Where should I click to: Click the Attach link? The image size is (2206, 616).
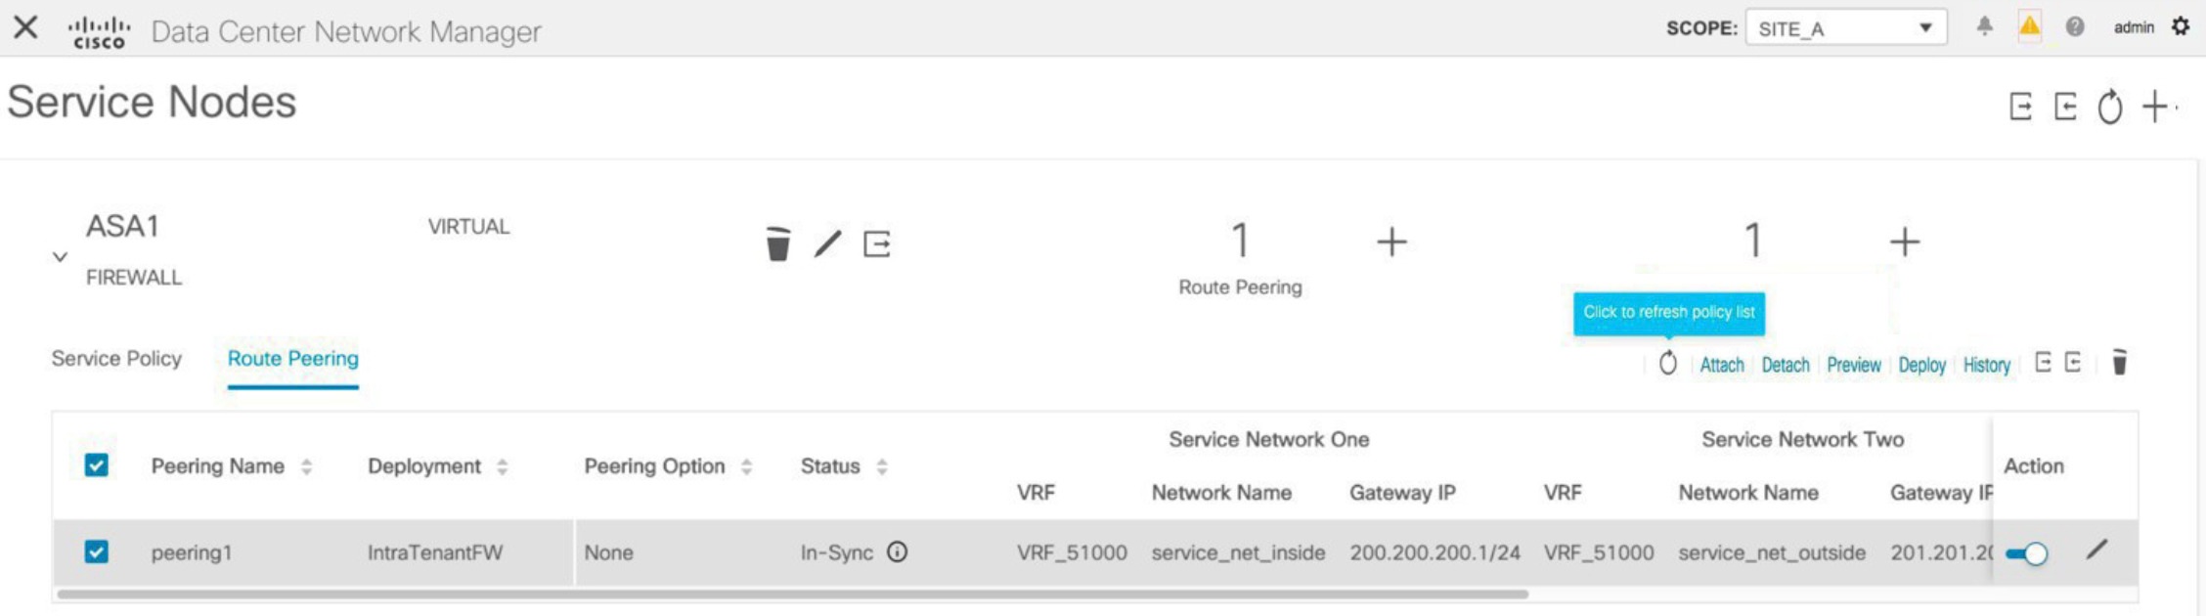click(1722, 365)
